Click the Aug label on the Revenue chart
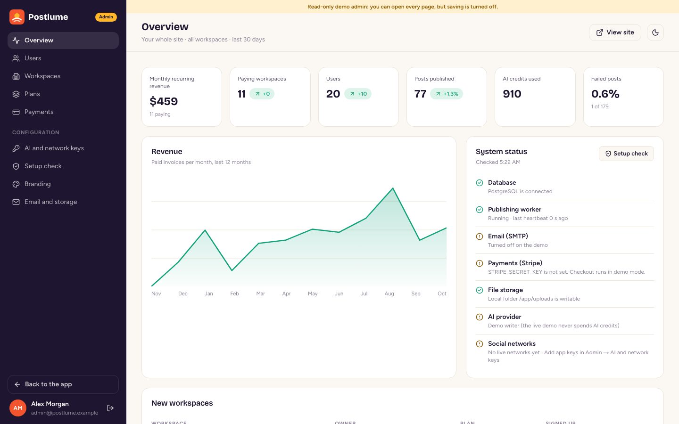679x424 pixels. click(x=389, y=294)
